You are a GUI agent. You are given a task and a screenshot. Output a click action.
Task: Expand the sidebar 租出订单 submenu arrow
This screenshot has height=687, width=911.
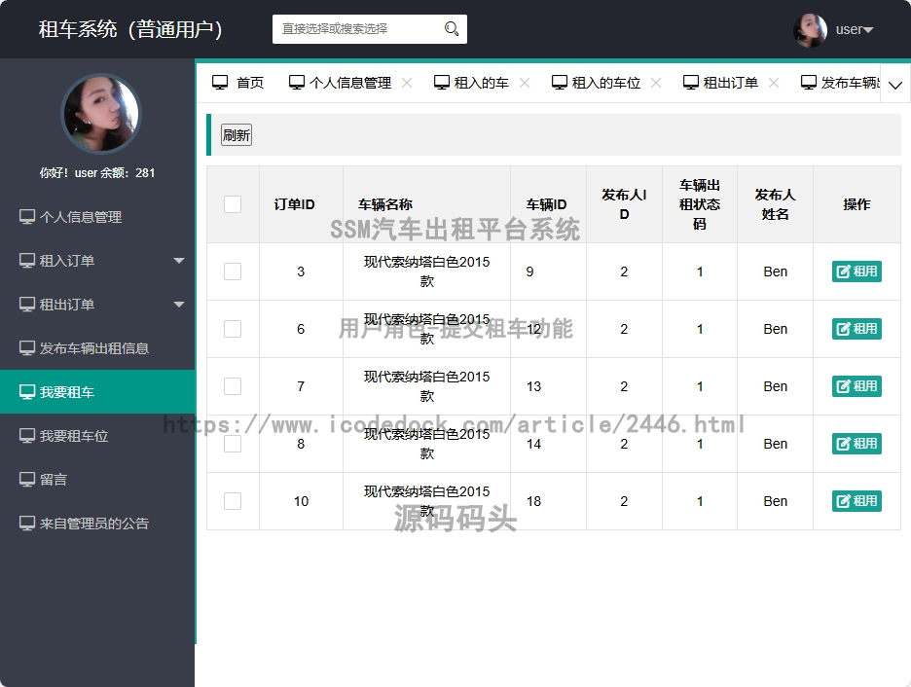[179, 305]
